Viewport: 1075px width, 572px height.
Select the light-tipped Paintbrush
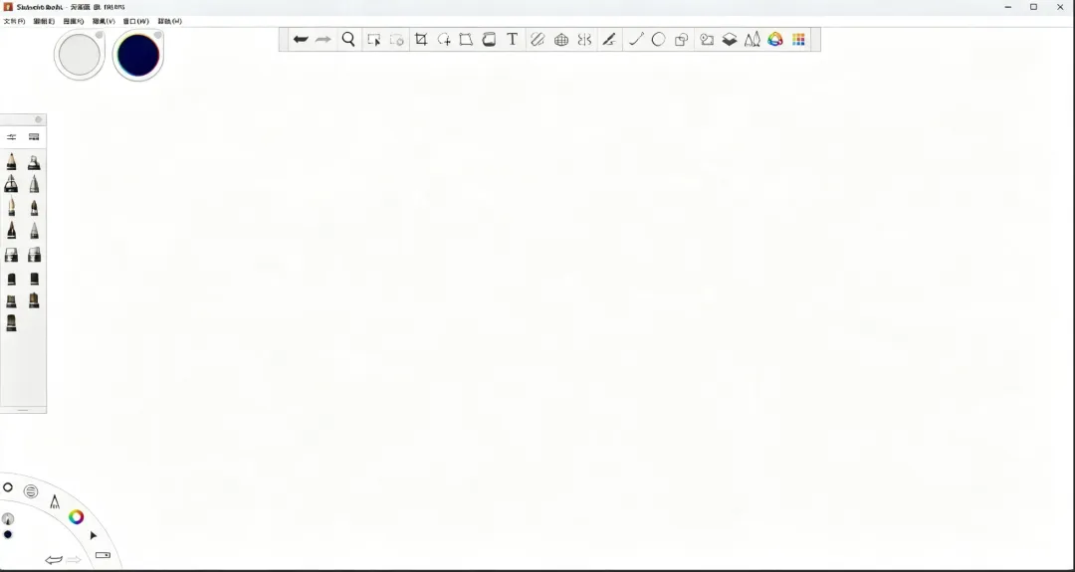point(12,206)
